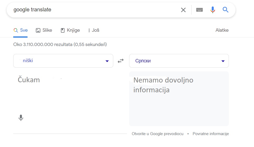The image size is (254, 147).
Task: Click the blue search magnifier icon
Action: (x=225, y=10)
